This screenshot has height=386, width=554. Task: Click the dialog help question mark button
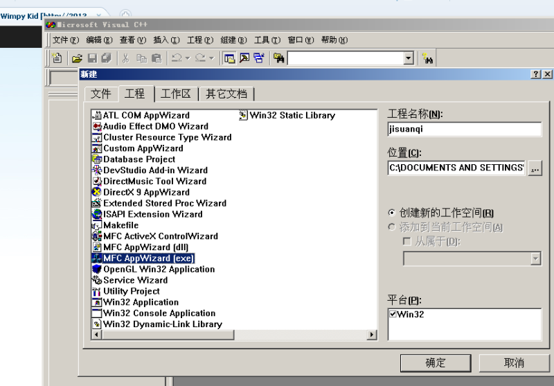click(535, 74)
